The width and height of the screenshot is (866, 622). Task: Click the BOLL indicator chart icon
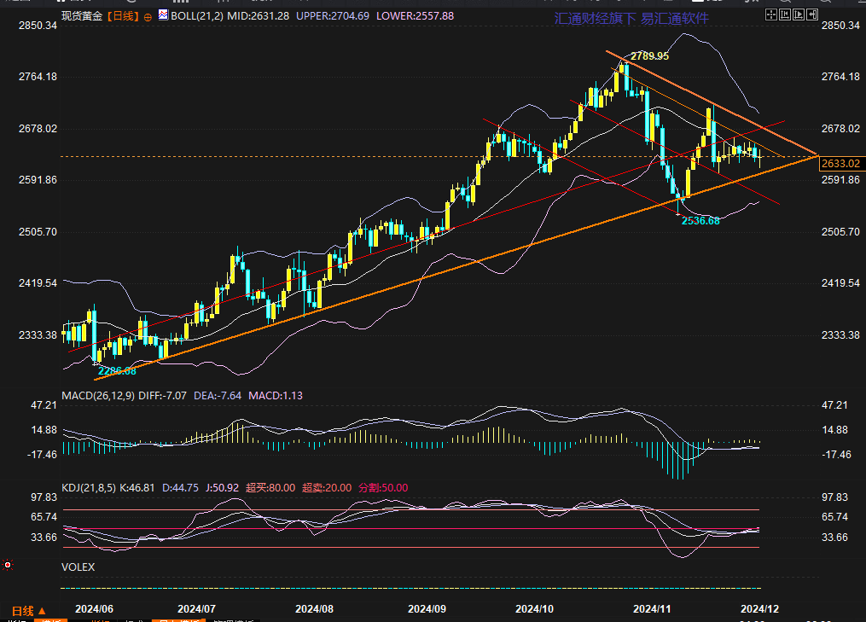click(x=163, y=15)
